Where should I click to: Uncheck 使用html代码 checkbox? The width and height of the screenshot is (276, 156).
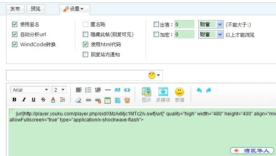[85, 44]
